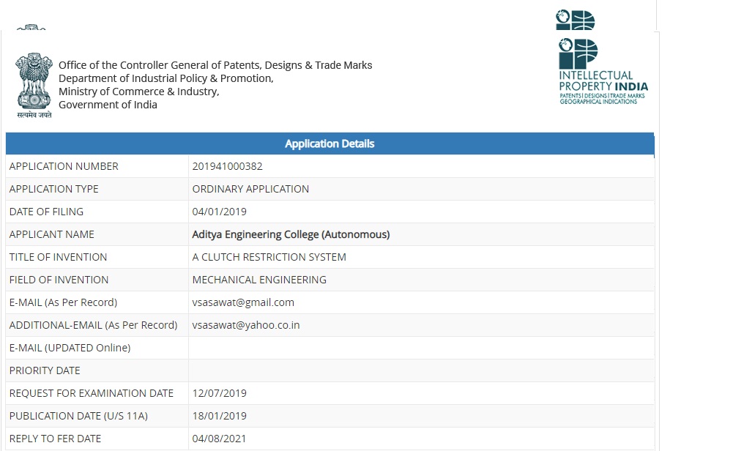Click the E-MAIL (UPDATED Online) label
Screen dimensions: 733x451
[70, 348]
